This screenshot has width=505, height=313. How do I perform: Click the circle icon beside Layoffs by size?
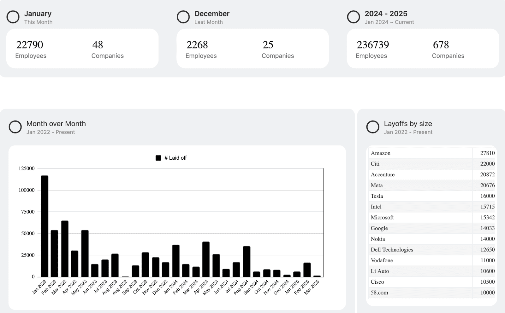tap(373, 127)
